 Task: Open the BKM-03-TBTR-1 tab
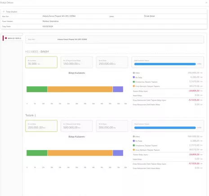13,38
